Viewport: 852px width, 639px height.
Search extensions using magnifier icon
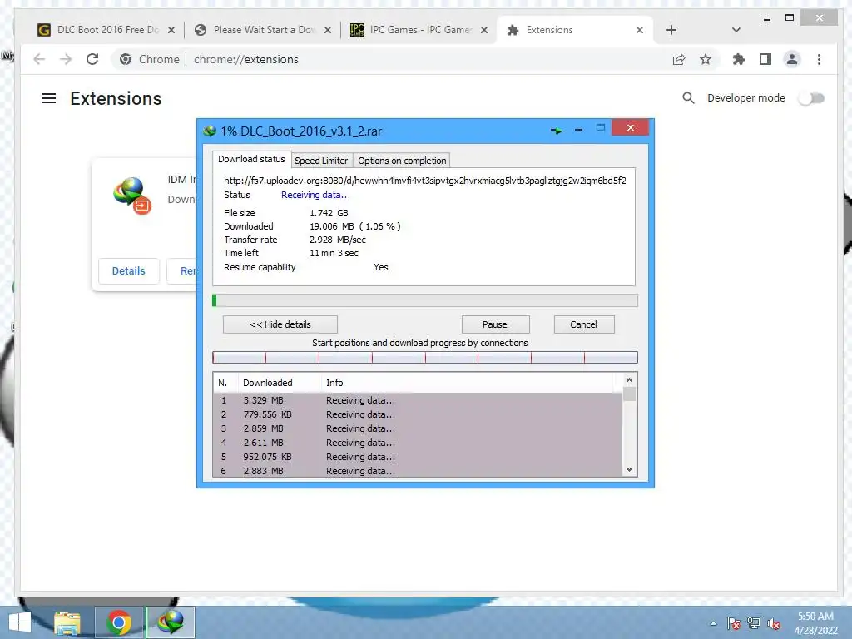coord(688,98)
